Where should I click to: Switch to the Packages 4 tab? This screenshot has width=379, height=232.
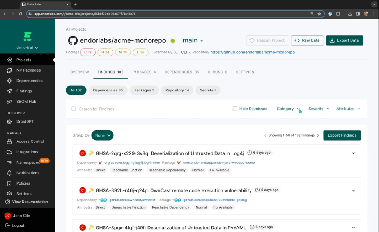[x=144, y=72]
